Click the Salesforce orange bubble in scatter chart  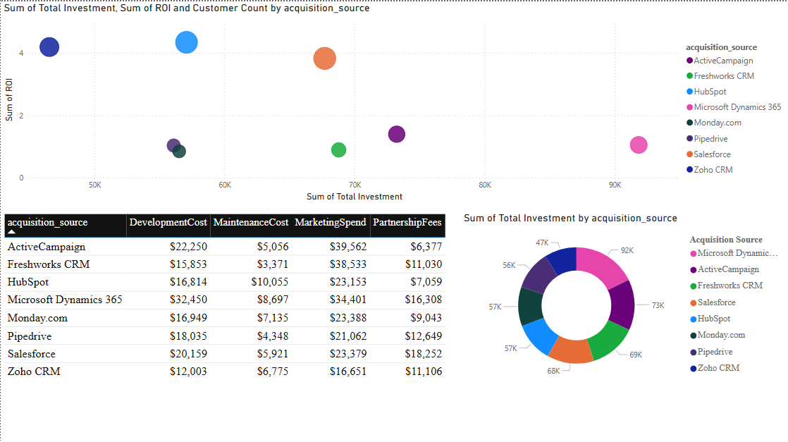point(325,59)
